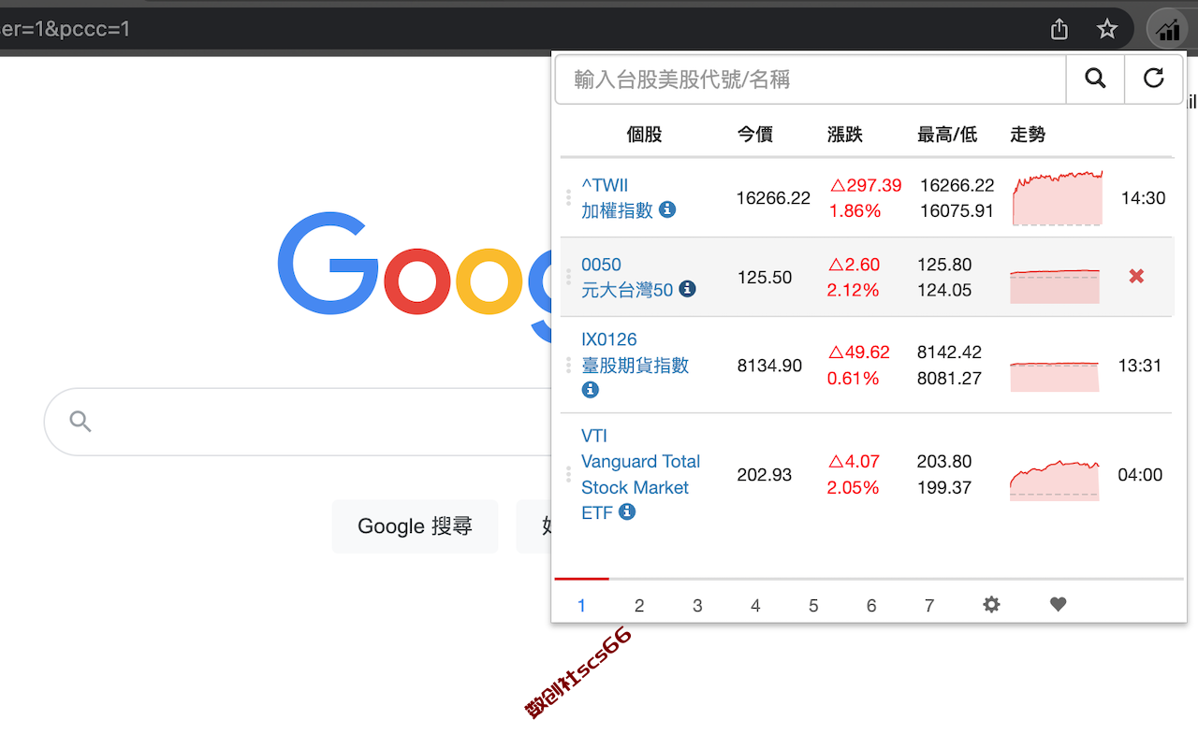This screenshot has height=748, width=1198.
Task: Refresh stock quotes with the reload icon
Action: click(1153, 79)
